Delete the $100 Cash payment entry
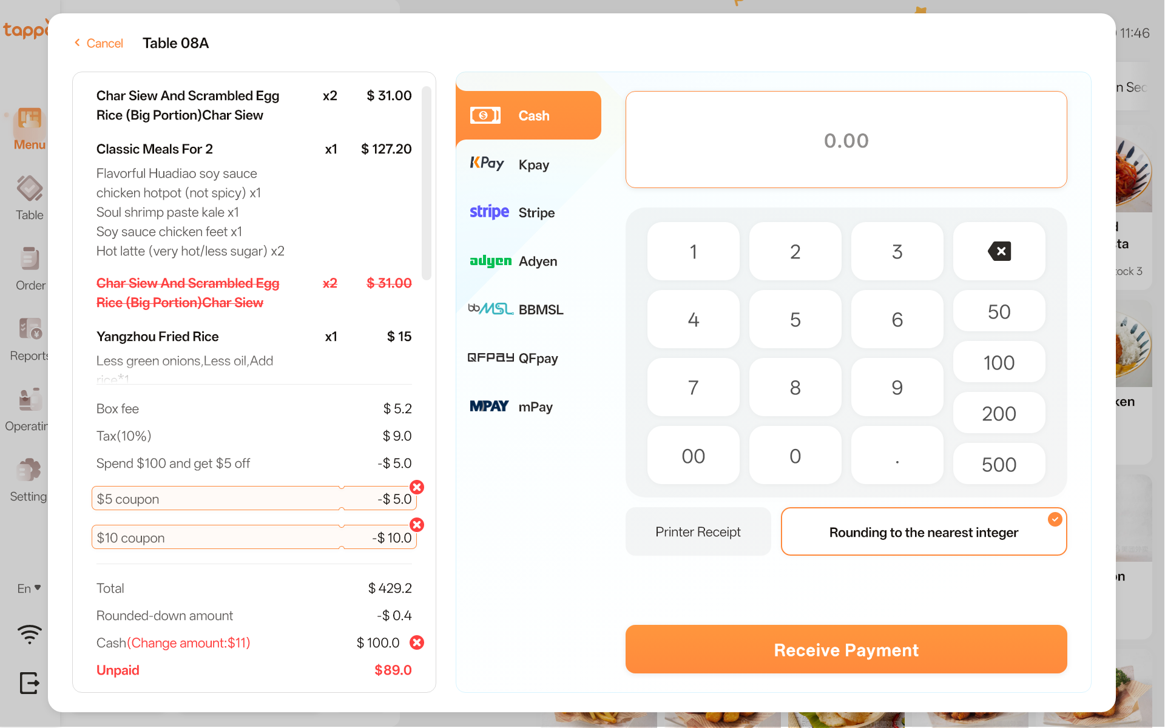 (x=417, y=642)
